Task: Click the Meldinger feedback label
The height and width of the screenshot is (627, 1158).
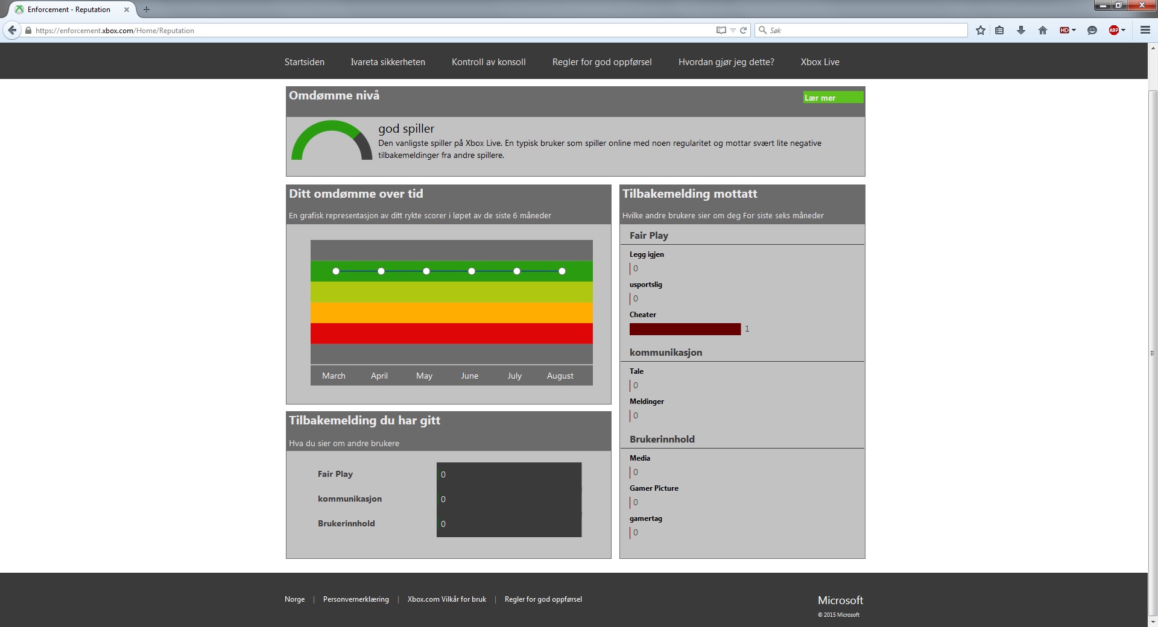Action: tap(647, 402)
